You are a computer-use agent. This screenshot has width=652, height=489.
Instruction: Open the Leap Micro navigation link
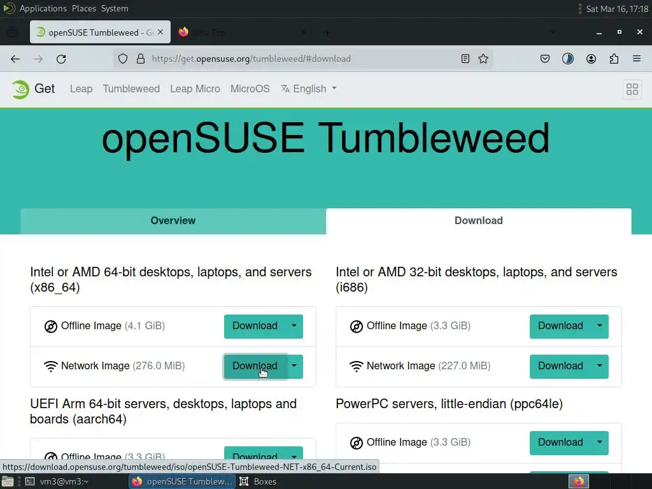pyautogui.click(x=195, y=89)
